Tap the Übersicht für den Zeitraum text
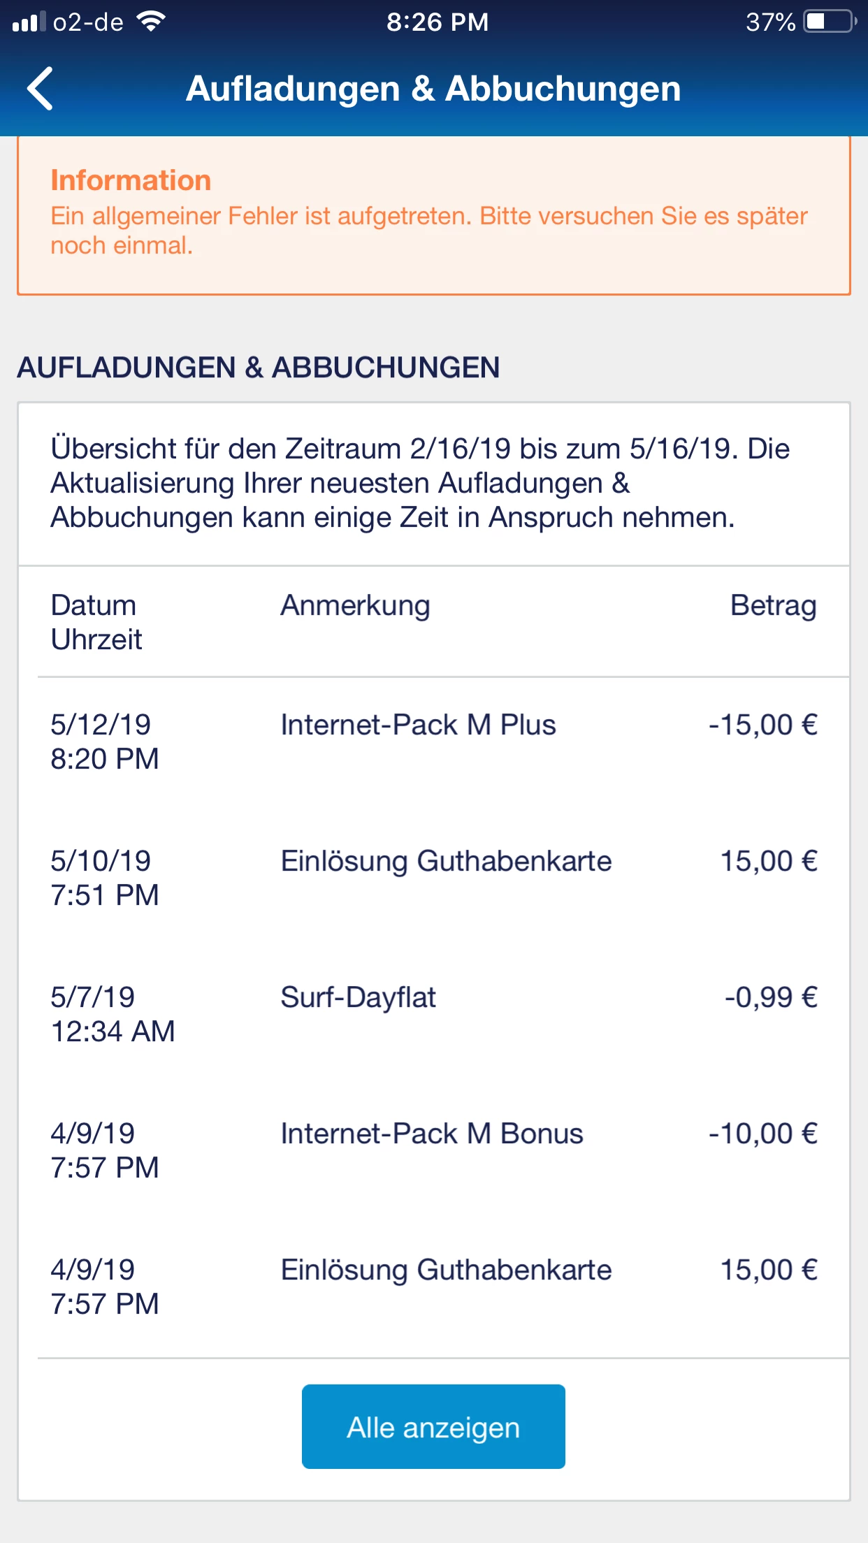The image size is (868, 1543). 421,483
